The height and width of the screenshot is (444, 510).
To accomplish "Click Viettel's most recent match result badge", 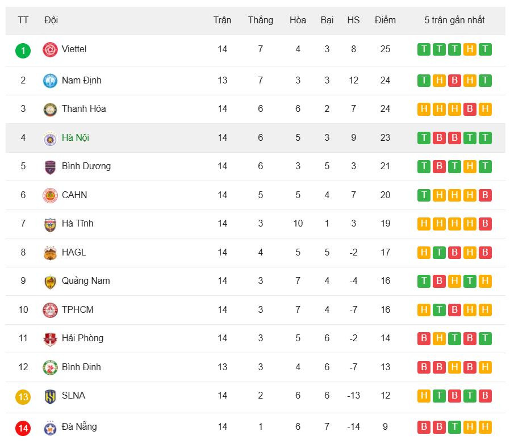I will coord(485,49).
